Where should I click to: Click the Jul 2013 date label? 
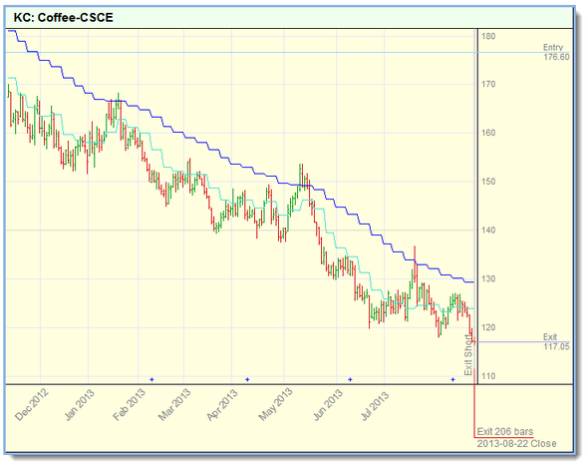(376, 405)
